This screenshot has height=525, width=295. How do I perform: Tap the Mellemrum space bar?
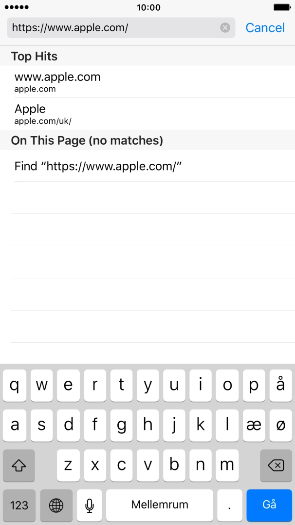(159, 505)
